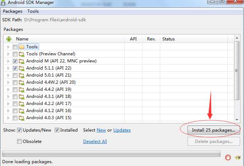
Task: Expand the Tools (Preview Channel) node
Action: tap(8, 54)
